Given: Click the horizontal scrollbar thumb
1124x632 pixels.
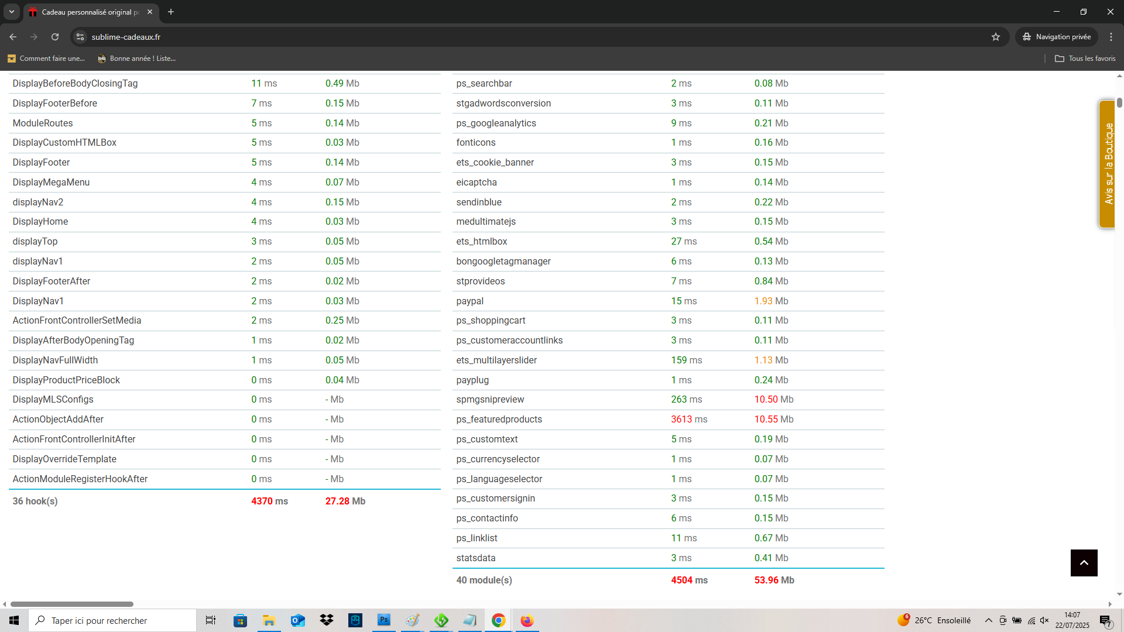Looking at the screenshot, I should tap(72, 604).
